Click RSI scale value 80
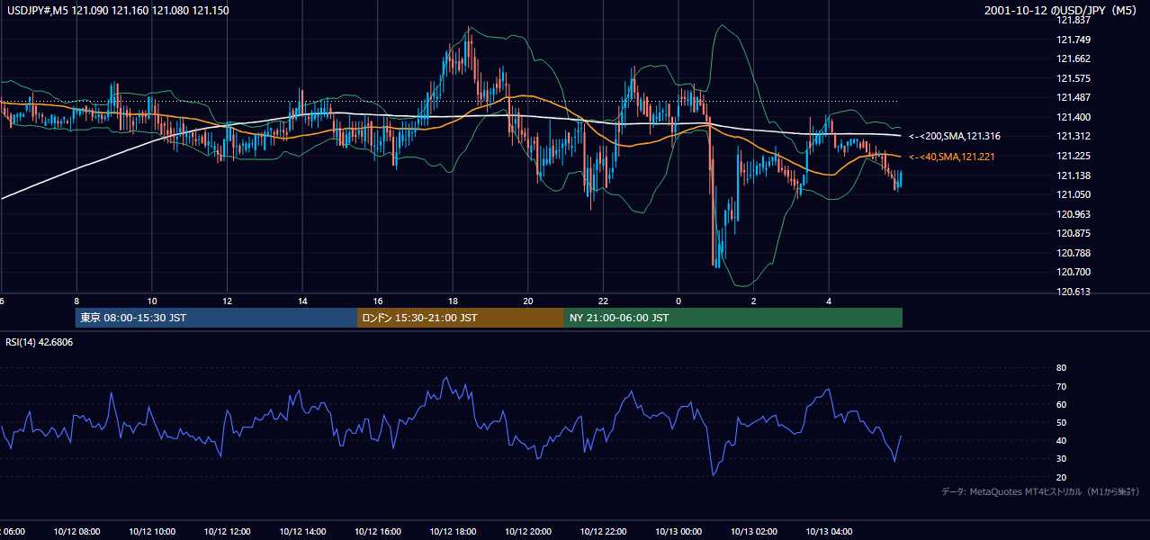The width and height of the screenshot is (1150, 540). click(x=1061, y=368)
